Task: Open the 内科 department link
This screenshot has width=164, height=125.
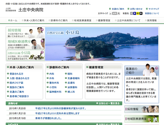Action: click(x=52, y=74)
